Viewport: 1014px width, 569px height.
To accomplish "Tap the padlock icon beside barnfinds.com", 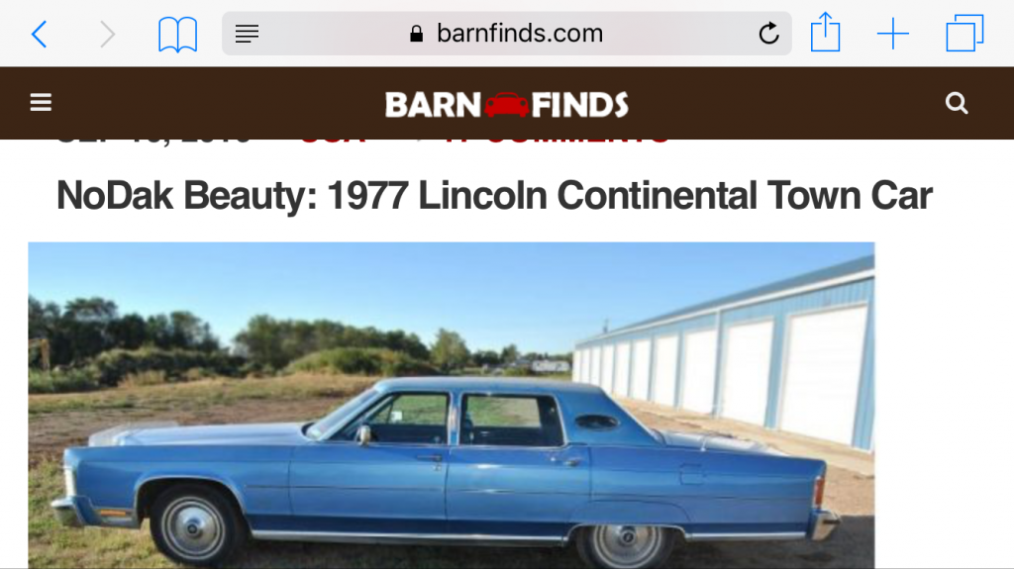I will pos(417,34).
